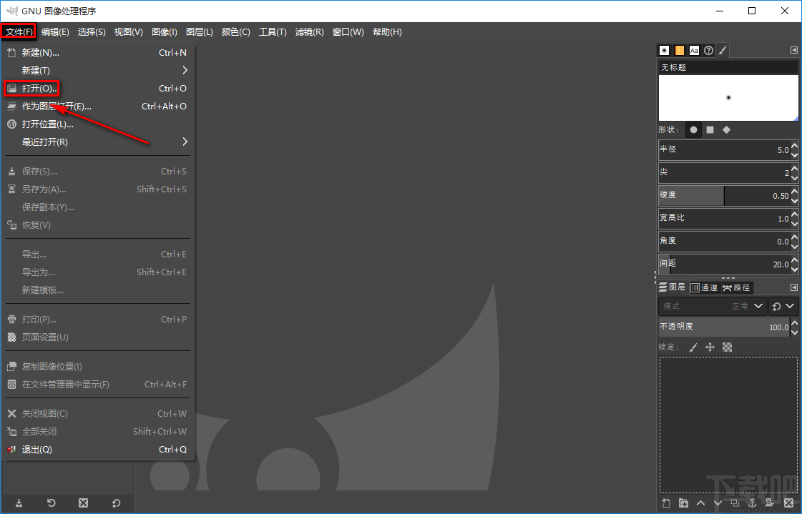
Task: Select the diamond brush shape
Action: [726, 130]
